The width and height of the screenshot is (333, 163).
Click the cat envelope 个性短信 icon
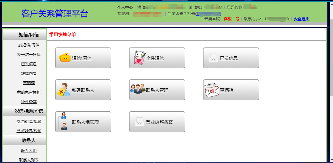click(139, 57)
